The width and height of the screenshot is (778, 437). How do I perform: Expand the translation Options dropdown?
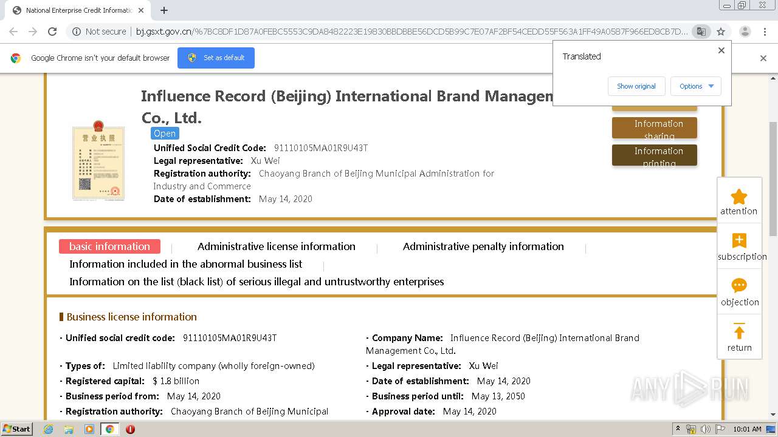[695, 86]
